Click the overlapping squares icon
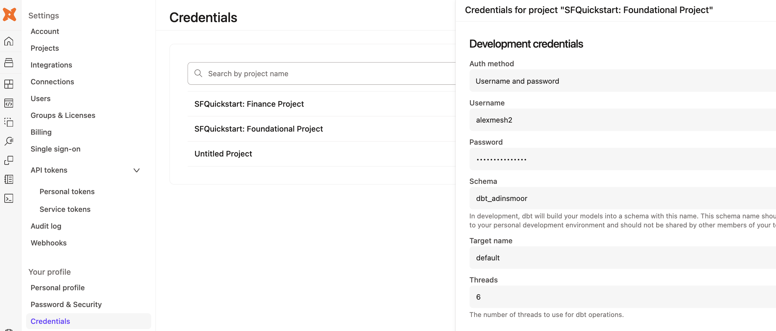776x331 pixels. coord(9,160)
